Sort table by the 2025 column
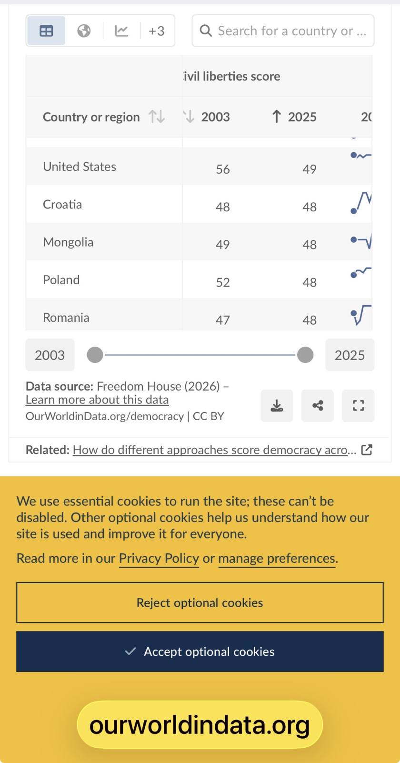400x763 pixels. click(x=295, y=117)
